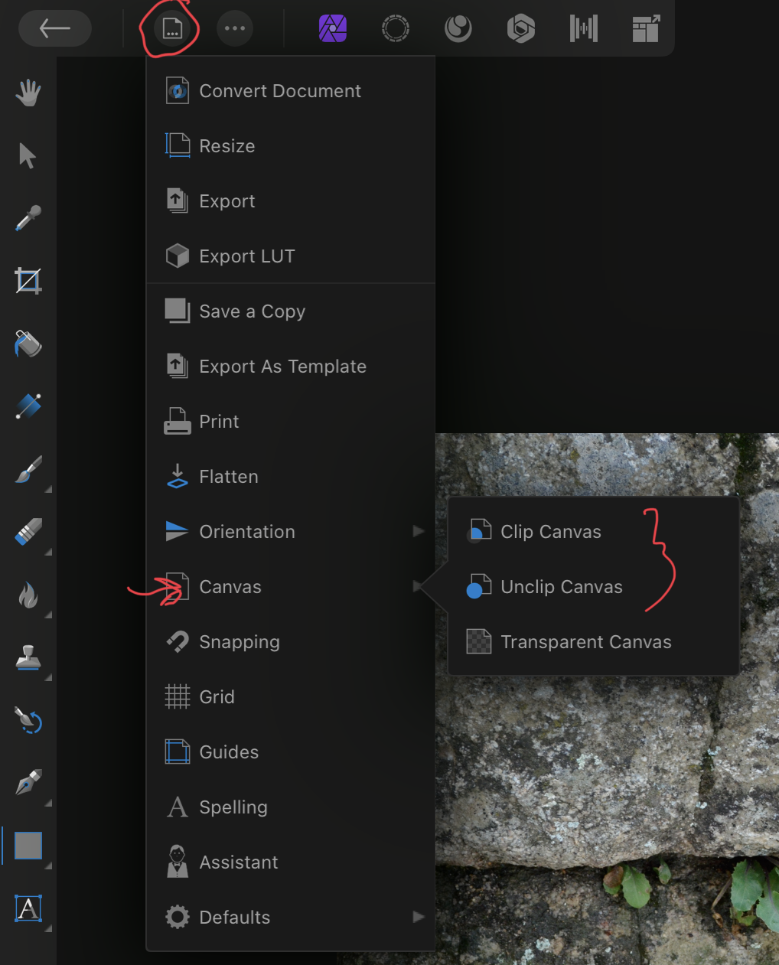Select the Flood Fill bucket tool
Image resolution: width=779 pixels, height=965 pixels.
(x=28, y=344)
